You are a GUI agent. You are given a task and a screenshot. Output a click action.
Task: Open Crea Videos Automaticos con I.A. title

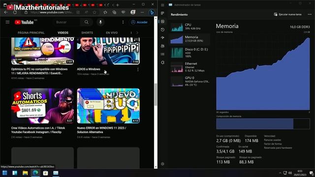[38, 130]
